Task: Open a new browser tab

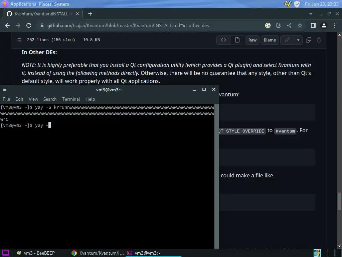Action: (x=90, y=14)
